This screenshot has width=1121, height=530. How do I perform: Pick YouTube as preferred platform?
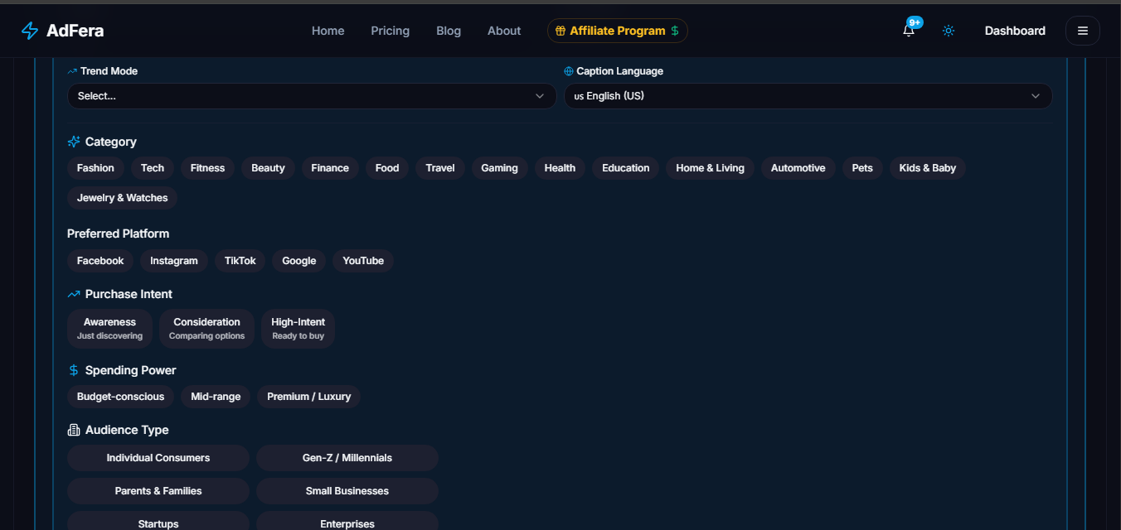(x=363, y=261)
